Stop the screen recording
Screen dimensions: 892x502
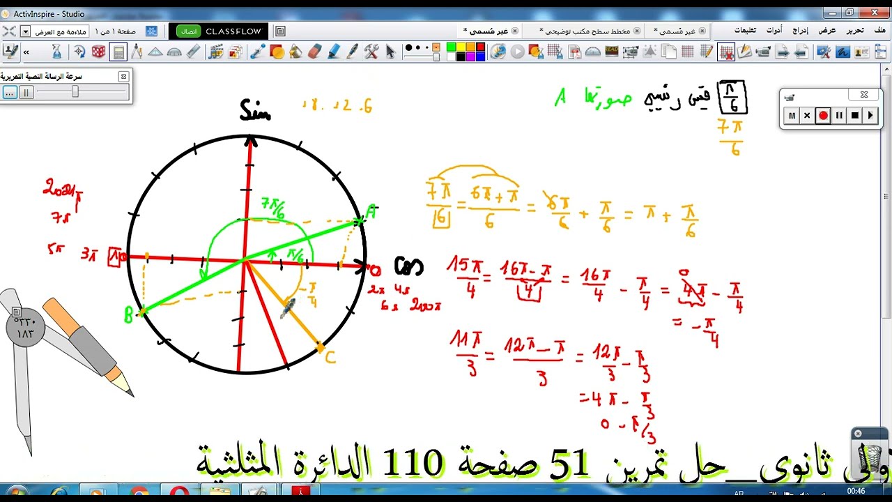(x=855, y=116)
